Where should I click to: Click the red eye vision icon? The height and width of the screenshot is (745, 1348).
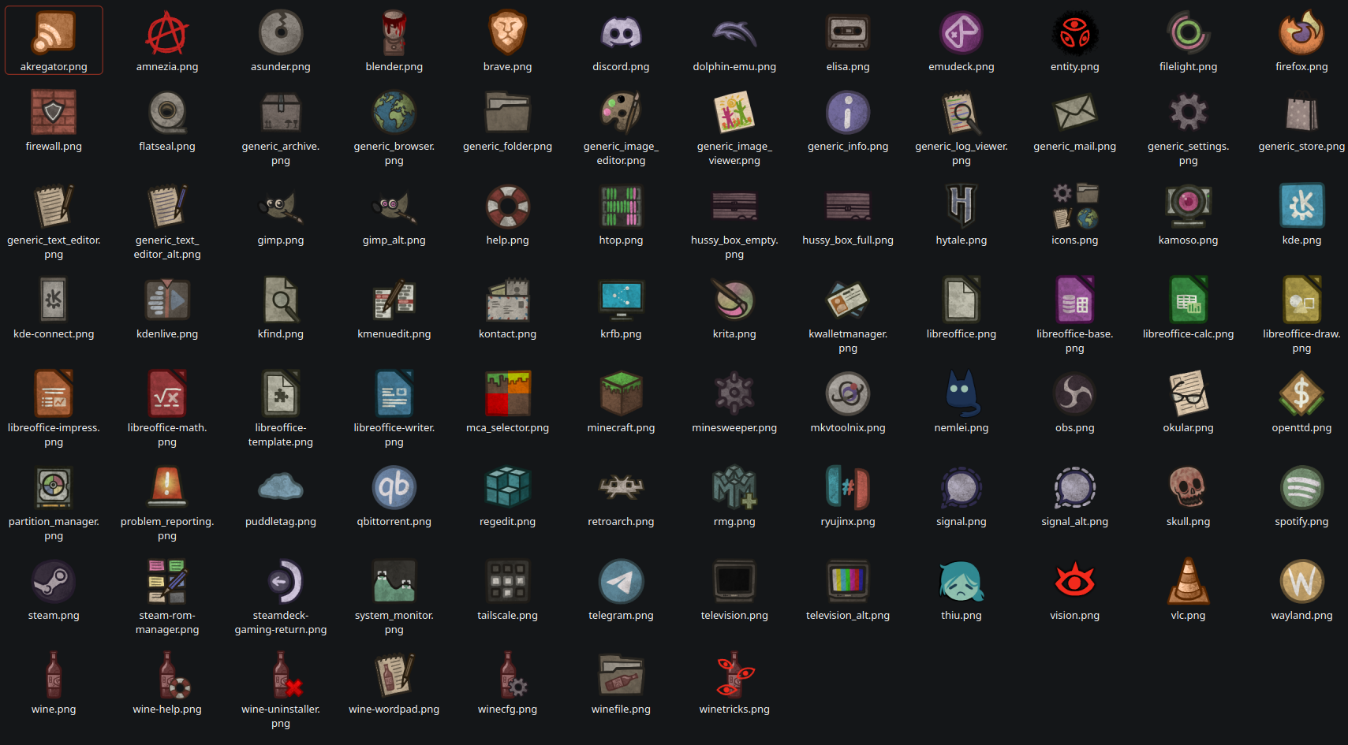point(1075,581)
